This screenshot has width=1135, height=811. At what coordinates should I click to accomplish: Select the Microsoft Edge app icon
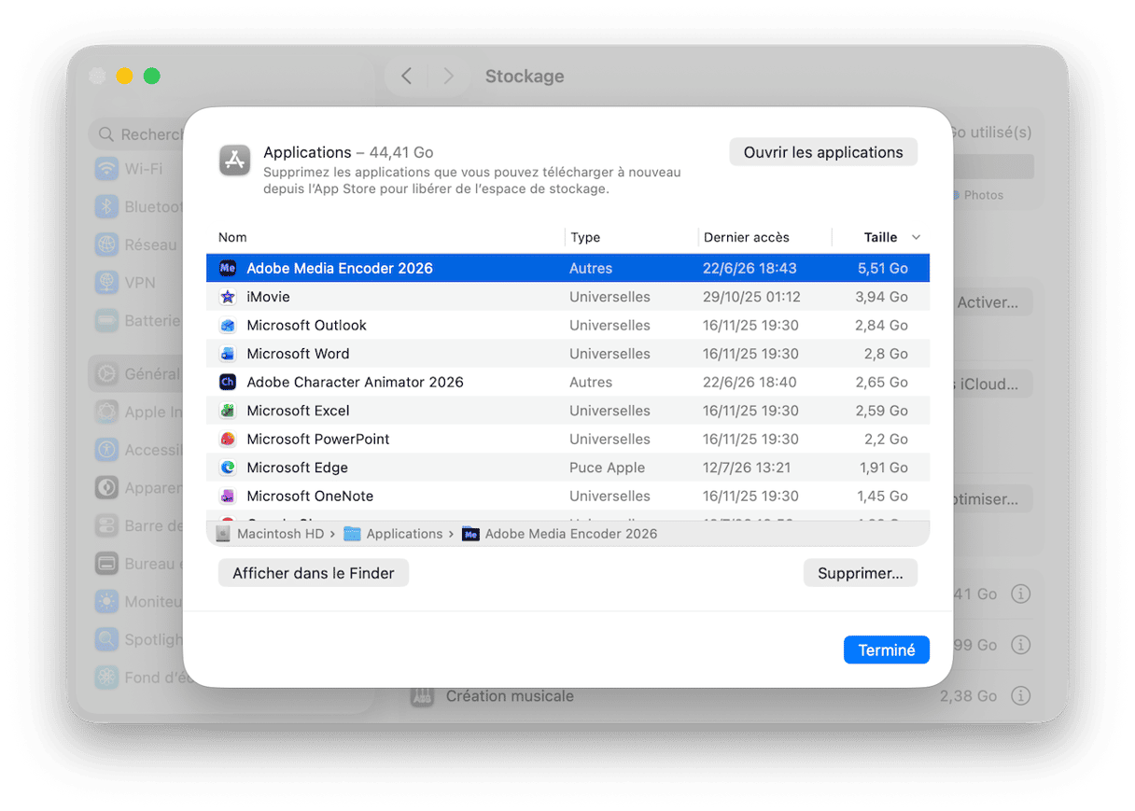pos(228,468)
